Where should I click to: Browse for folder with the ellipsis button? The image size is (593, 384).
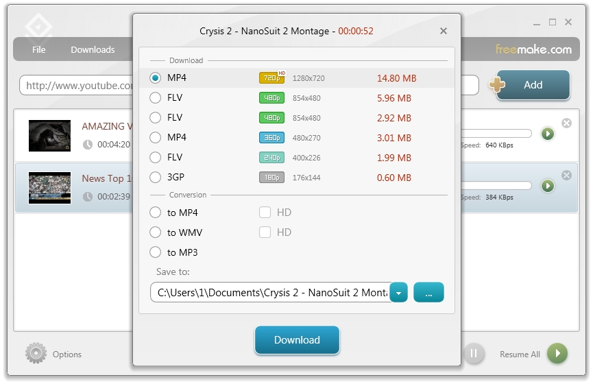click(x=428, y=293)
